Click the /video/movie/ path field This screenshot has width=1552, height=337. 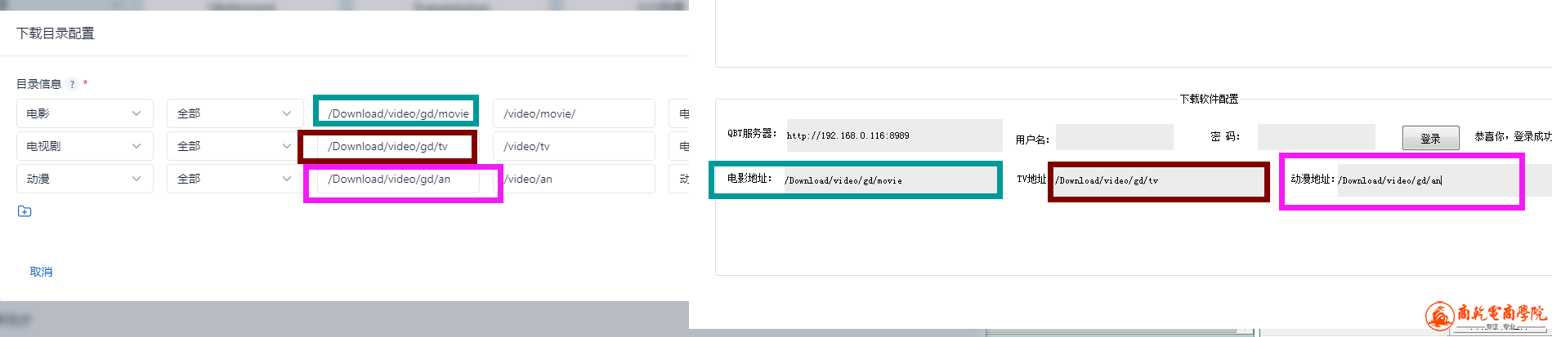click(573, 113)
